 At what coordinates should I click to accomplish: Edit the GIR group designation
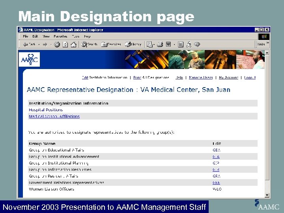tap(216, 170)
